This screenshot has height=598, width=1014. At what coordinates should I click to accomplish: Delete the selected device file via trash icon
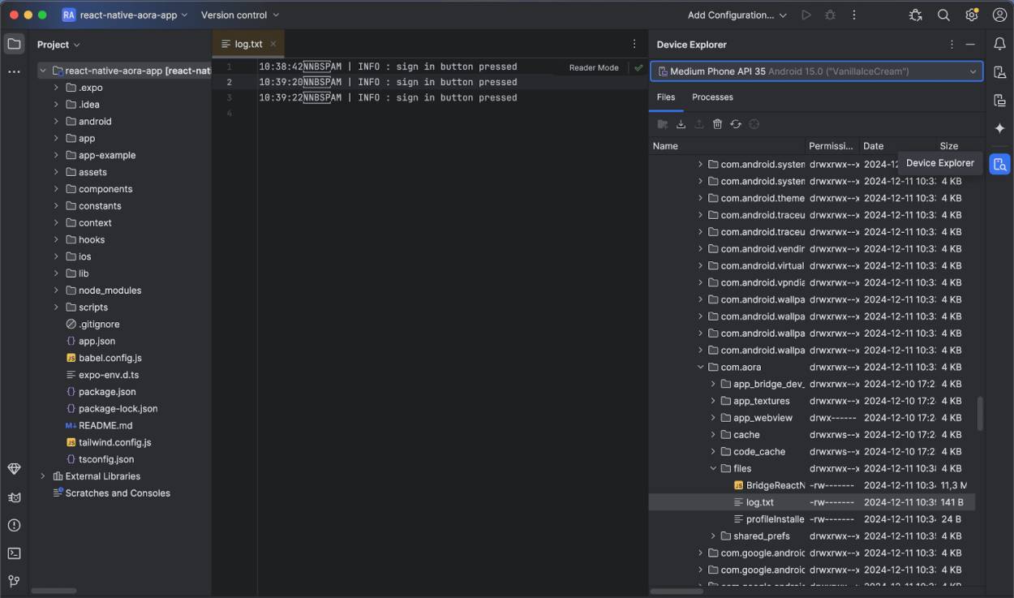coord(717,123)
